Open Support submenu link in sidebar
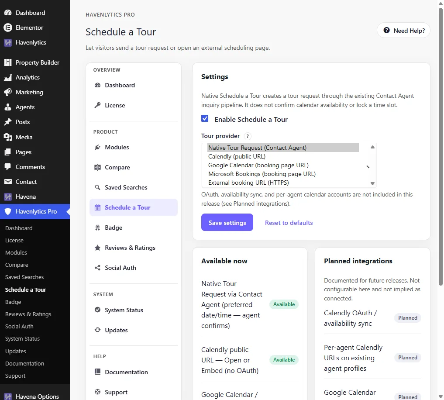 coord(15,376)
